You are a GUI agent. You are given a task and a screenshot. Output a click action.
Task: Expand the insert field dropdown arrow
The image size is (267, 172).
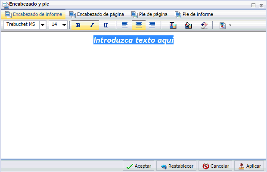(230, 25)
